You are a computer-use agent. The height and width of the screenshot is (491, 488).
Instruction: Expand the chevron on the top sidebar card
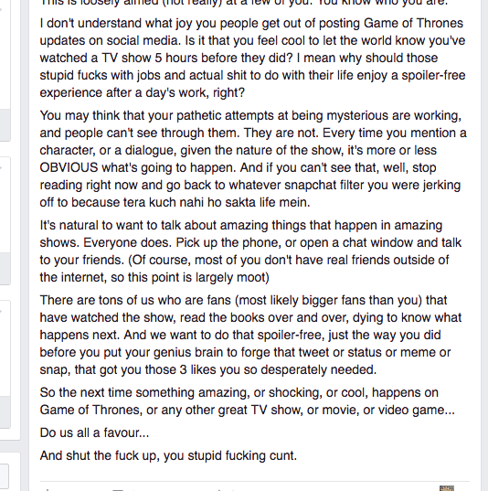point(1,10)
